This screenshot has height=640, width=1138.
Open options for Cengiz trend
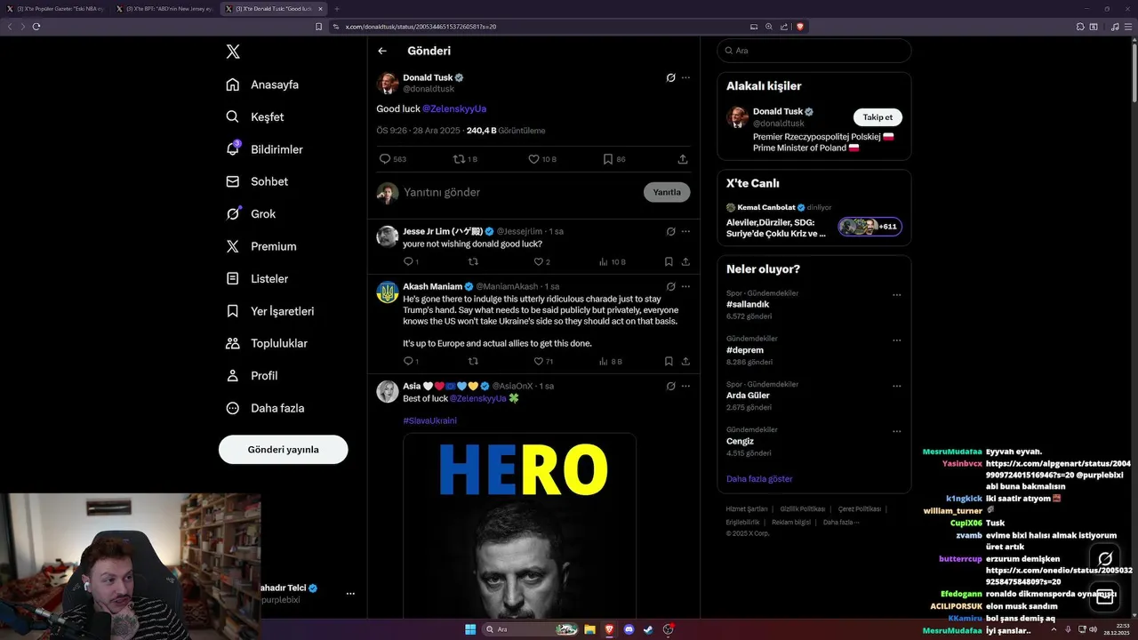(x=896, y=430)
